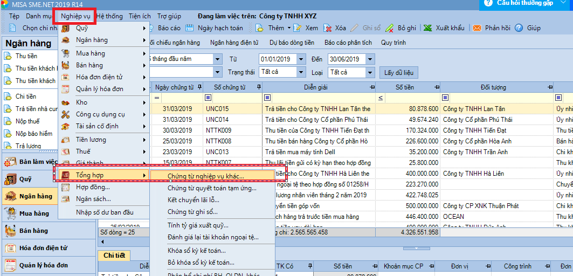Viewport: 573px width, 276px height.
Task: Toggle pin on Số chứng từ column
Action: coord(259,87)
